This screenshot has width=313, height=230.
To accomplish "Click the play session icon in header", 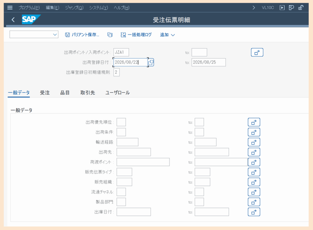I will click(282, 8).
